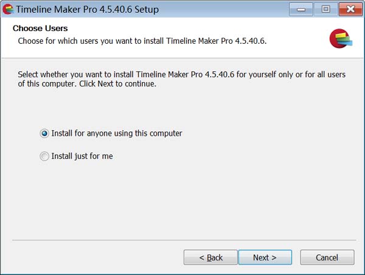The height and width of the screenshot is (275, 365).
Task: Click the "Select whether you want" description paragraph
Action: (181, 79)
